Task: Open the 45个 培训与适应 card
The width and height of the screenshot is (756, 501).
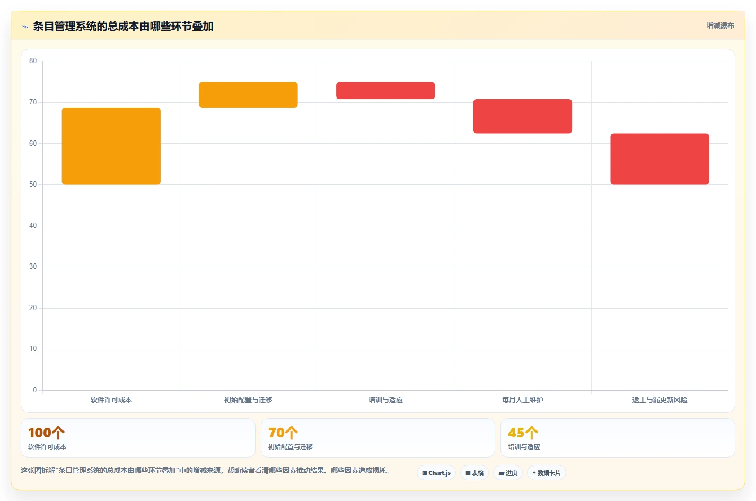Action: point(618,438)
